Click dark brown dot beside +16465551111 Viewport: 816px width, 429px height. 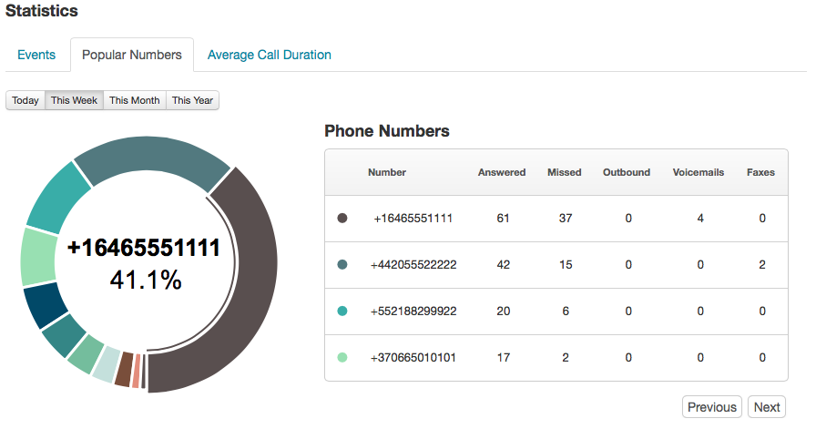pos(342,219)
